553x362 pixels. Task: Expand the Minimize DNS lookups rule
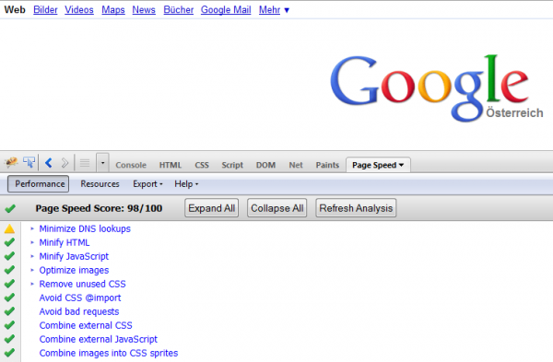(32, 228)
